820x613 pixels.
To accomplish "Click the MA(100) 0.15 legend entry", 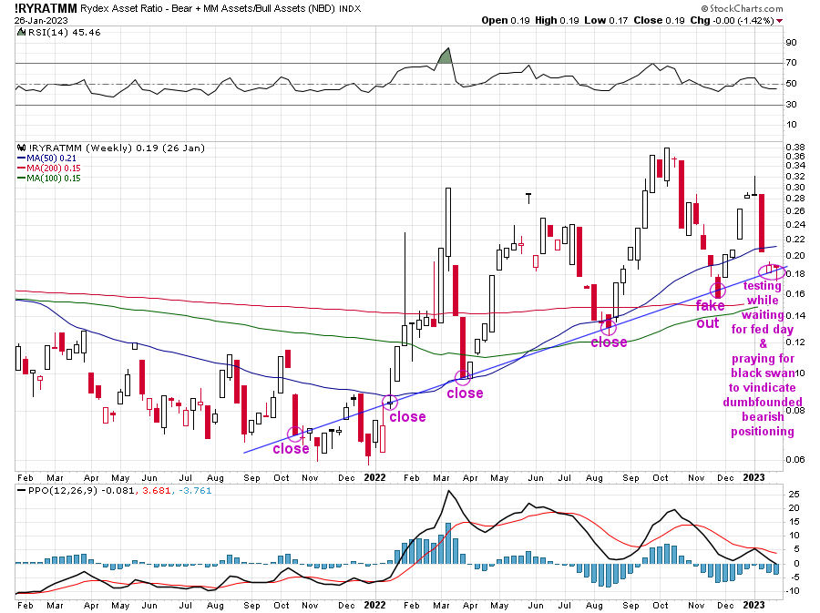I will coord(54,178).
